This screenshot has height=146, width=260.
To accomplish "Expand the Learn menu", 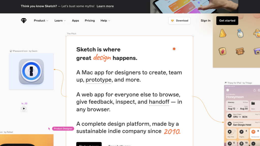I will click(60, 21).
